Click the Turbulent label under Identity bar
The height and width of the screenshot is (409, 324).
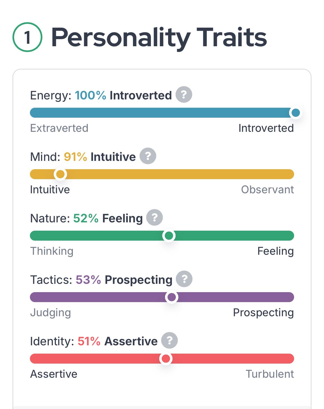point(269,374)
